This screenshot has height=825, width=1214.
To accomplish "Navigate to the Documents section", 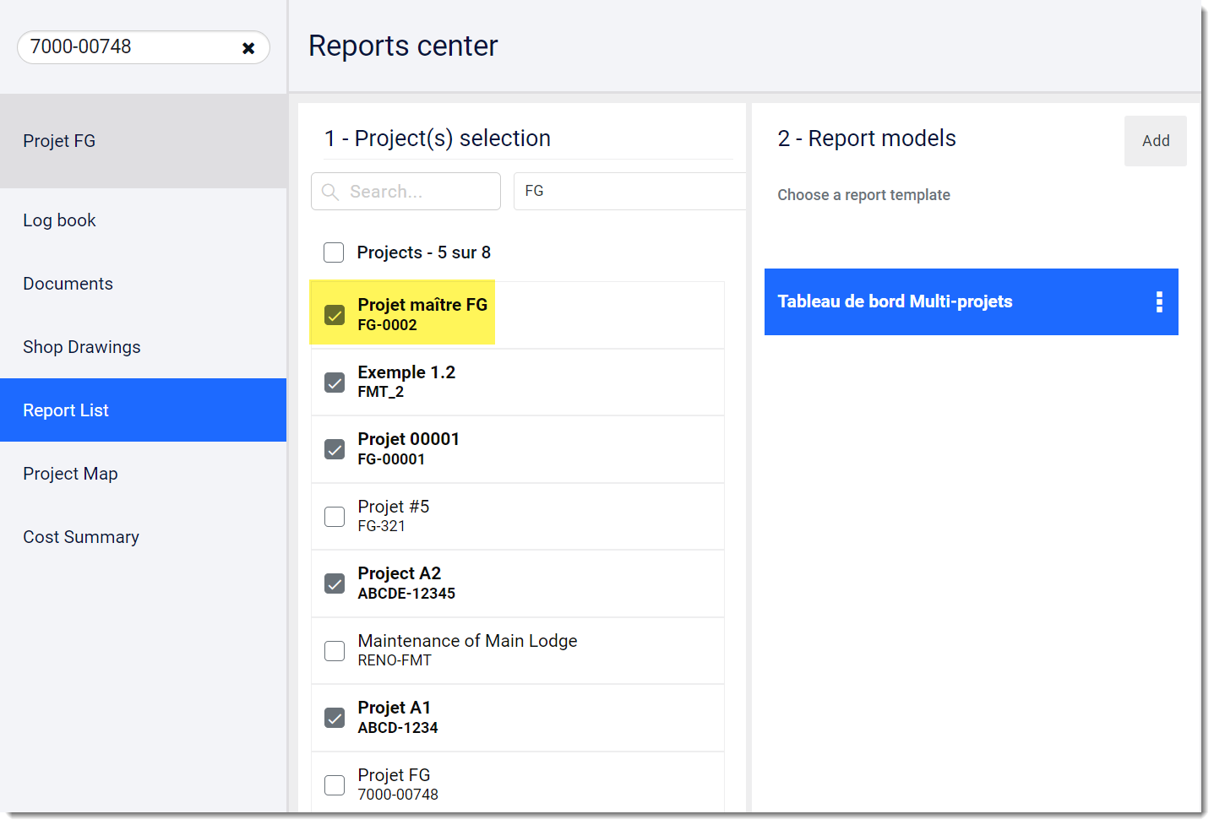I will pos(68,283).
